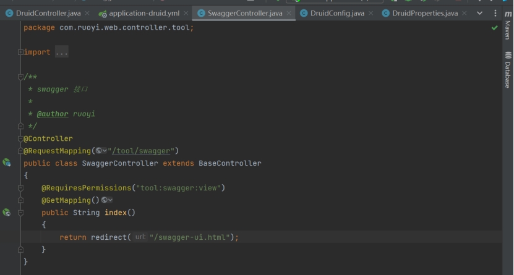Collapse the Javadoc comment block

point(20,77)
